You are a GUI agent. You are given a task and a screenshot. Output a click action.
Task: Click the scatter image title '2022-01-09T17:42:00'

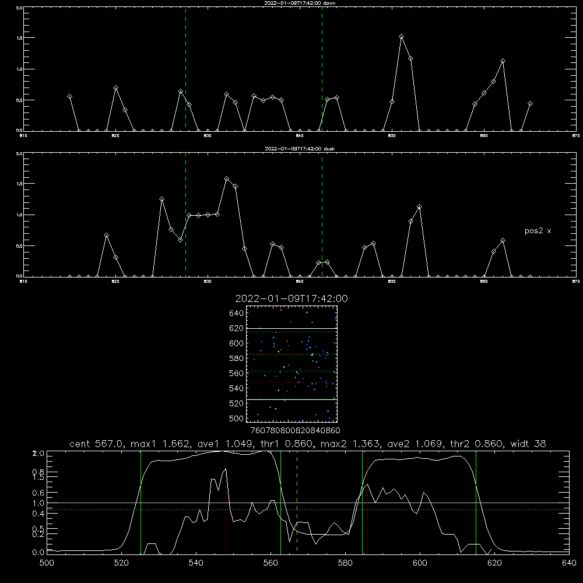point(291,298)
